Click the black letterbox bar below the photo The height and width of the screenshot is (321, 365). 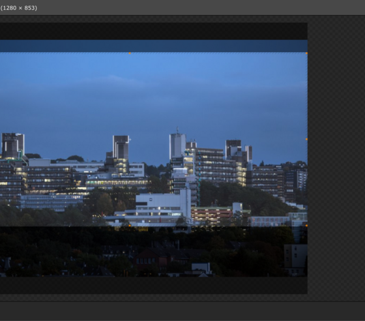click(x=154, y=285)
